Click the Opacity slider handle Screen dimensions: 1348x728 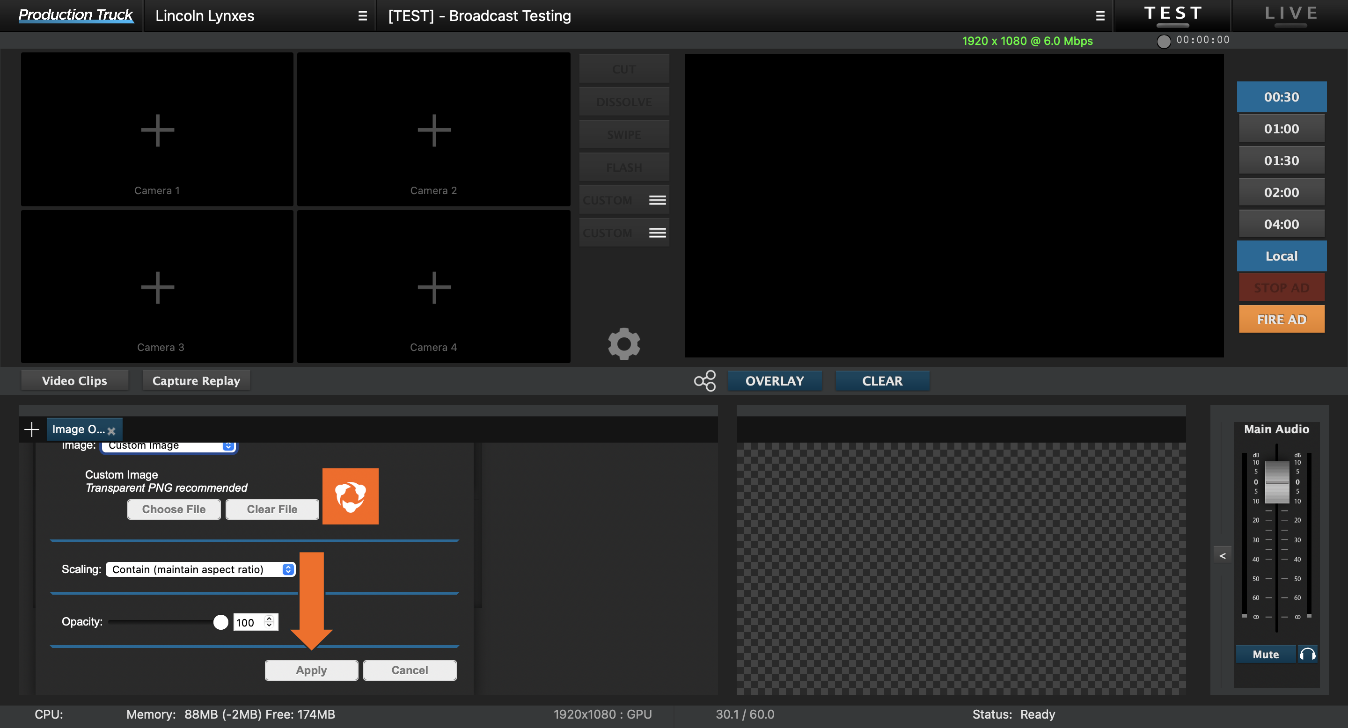point(221,622)
